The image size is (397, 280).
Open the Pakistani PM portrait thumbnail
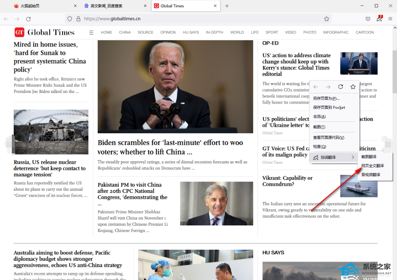coord(216,204)
